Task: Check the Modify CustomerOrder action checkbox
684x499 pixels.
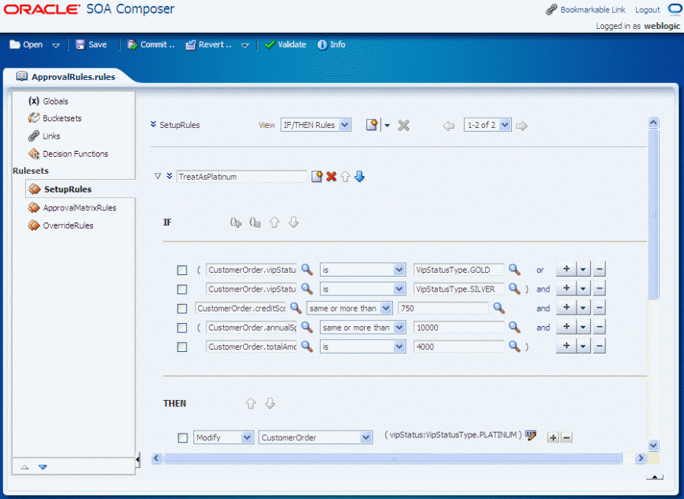Action: tap(183, 438)
